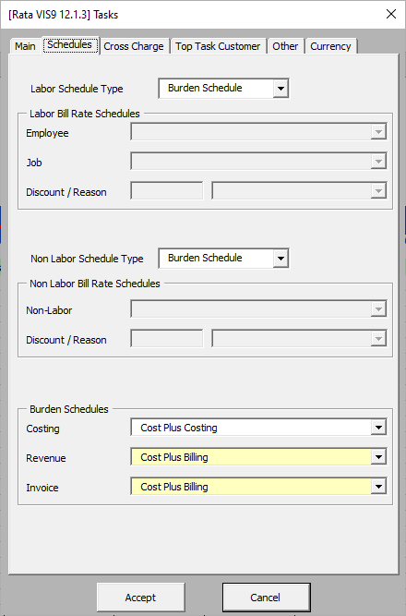The height and width of the screenshot is (616, 406).
Task: Open the Revenue burden schedule dropdown arrow
Action: pyautogui.click(x=378, y=457)
